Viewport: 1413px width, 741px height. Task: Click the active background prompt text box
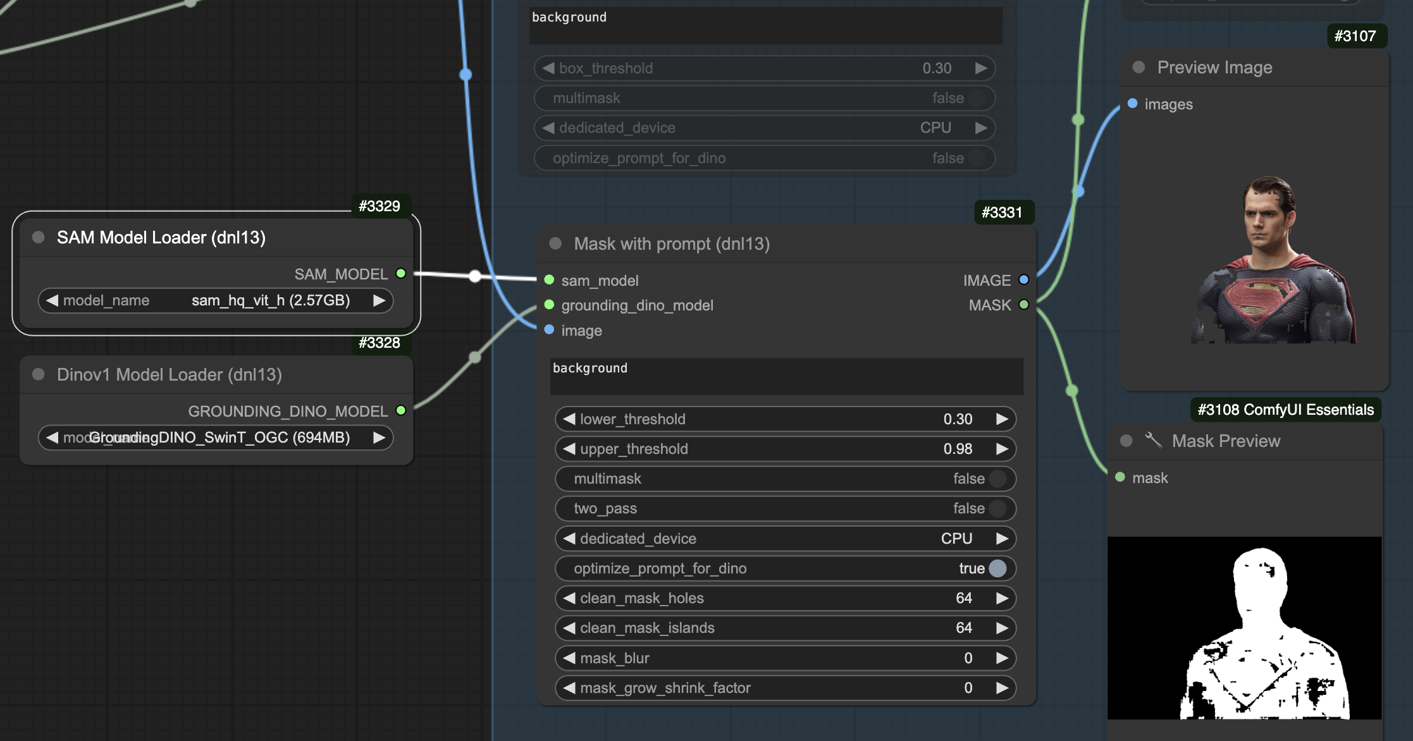click(x=786, y=376)
